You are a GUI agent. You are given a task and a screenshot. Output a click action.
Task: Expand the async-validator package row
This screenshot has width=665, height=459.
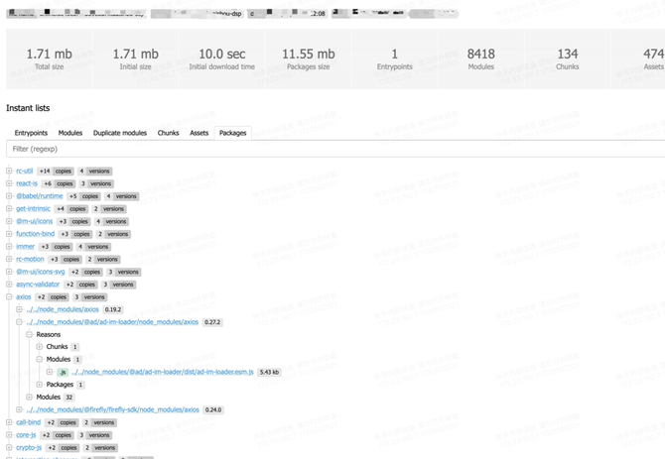pyautogui.click(x=9, y=285)
